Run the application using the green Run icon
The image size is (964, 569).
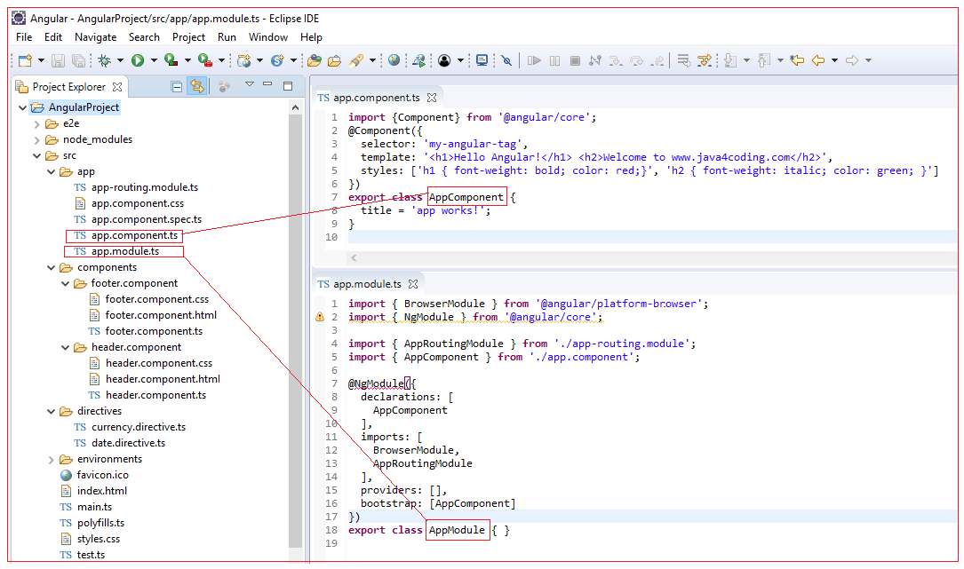pyautogui.click(x=137, y=60)
